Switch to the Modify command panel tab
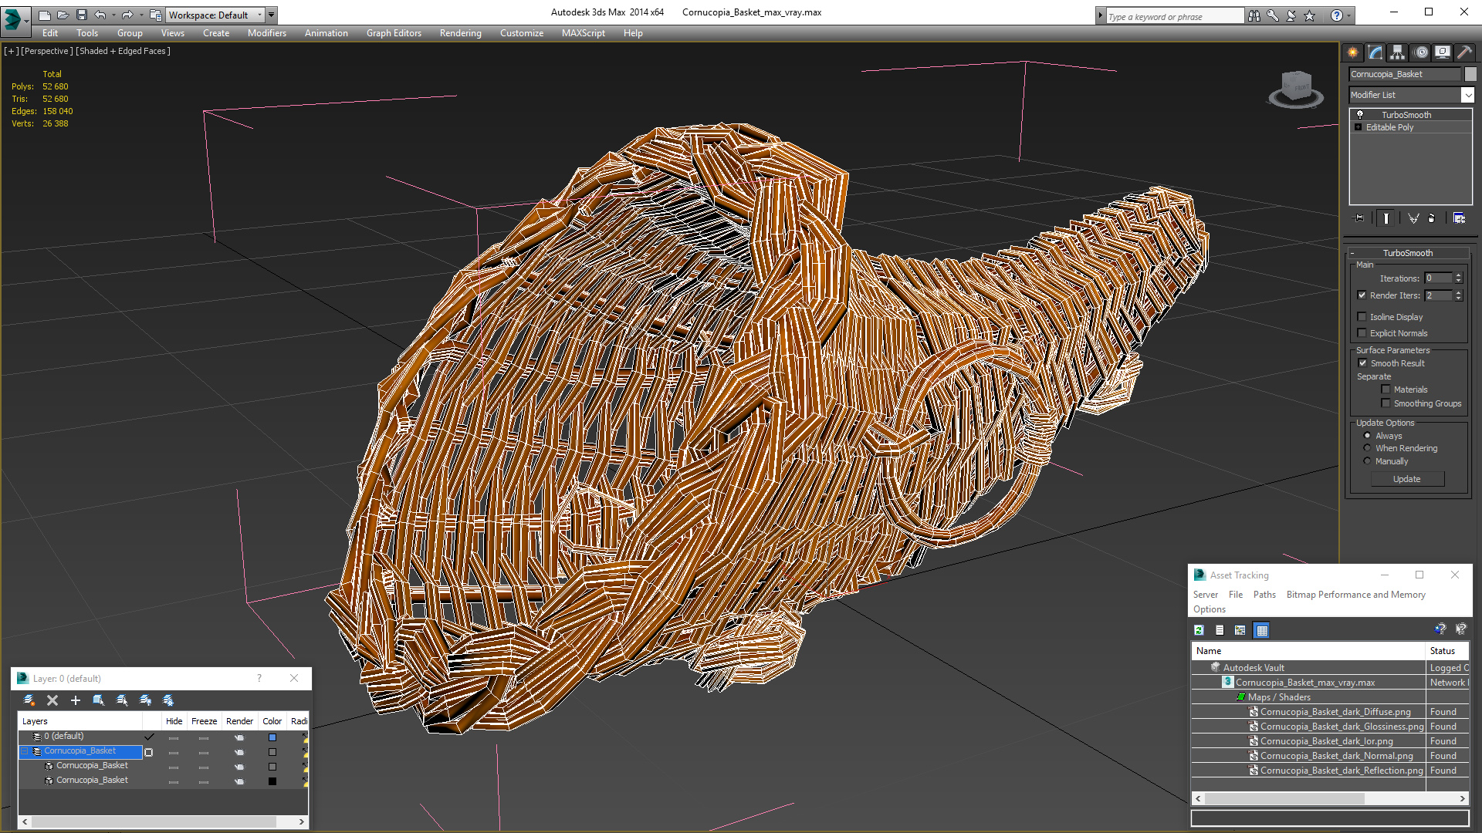This screenshot has width=1482, height=833. 1375,52
